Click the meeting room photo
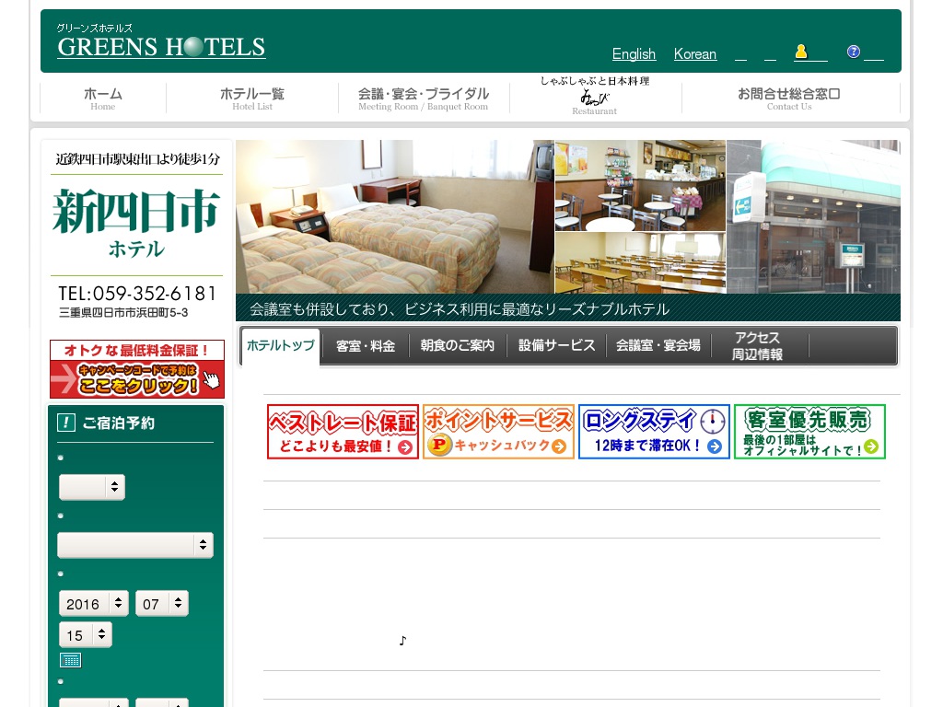 641,263
